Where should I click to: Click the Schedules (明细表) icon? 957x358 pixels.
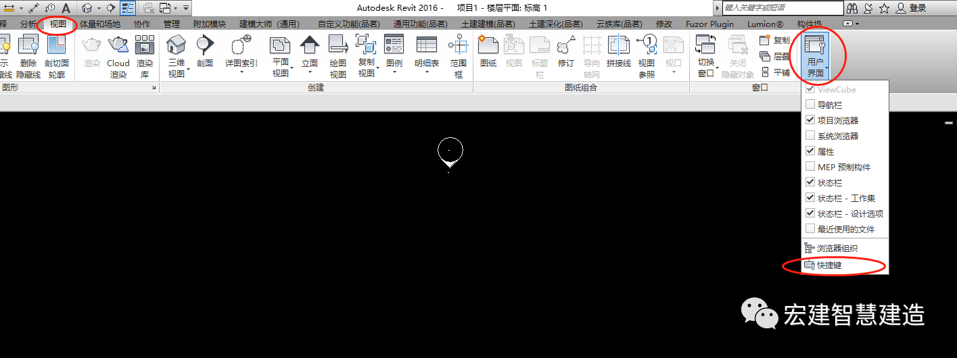(426, 45)
